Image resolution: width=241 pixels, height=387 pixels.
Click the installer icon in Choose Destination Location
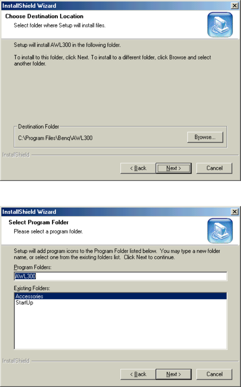(x=220, y=24)
